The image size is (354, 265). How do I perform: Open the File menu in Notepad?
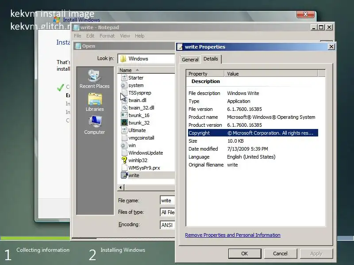coord(77,36)
